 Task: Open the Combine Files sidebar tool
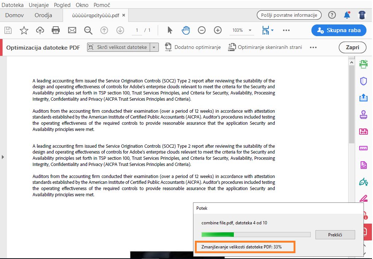363,131
